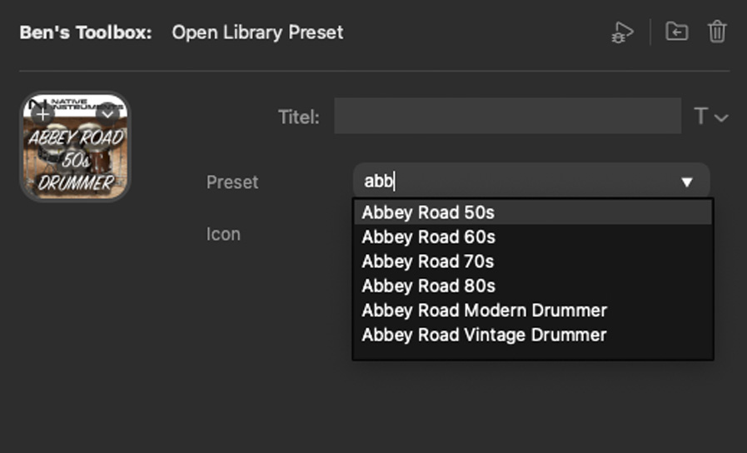Click the plus badge on artwork
Viewport: 747px width, 453px height.
point(42,112)
